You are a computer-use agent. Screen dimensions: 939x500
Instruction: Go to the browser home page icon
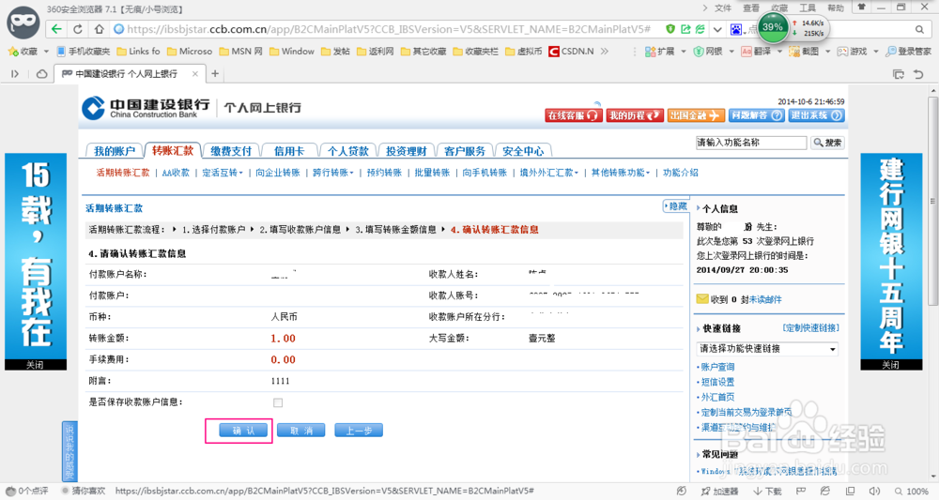pos(99,29)
